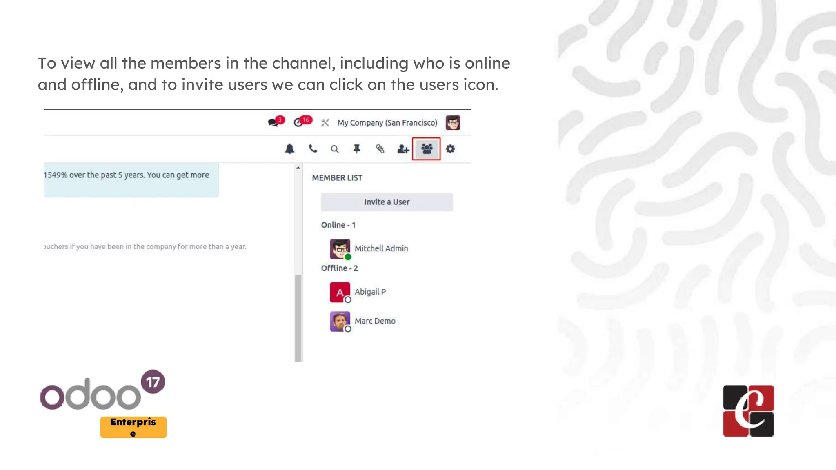836x470 pixels.
Task: Show pinned messages pin icon
Action: [x=357, y=149]
